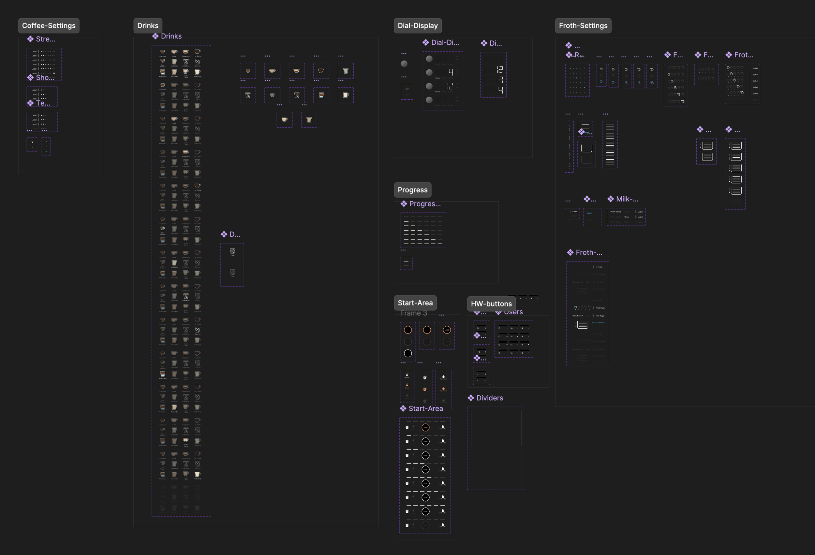Click the Drinks section label
Image resolution: width=815 pixels, height=555 pixels.
[x=148, y=26]
